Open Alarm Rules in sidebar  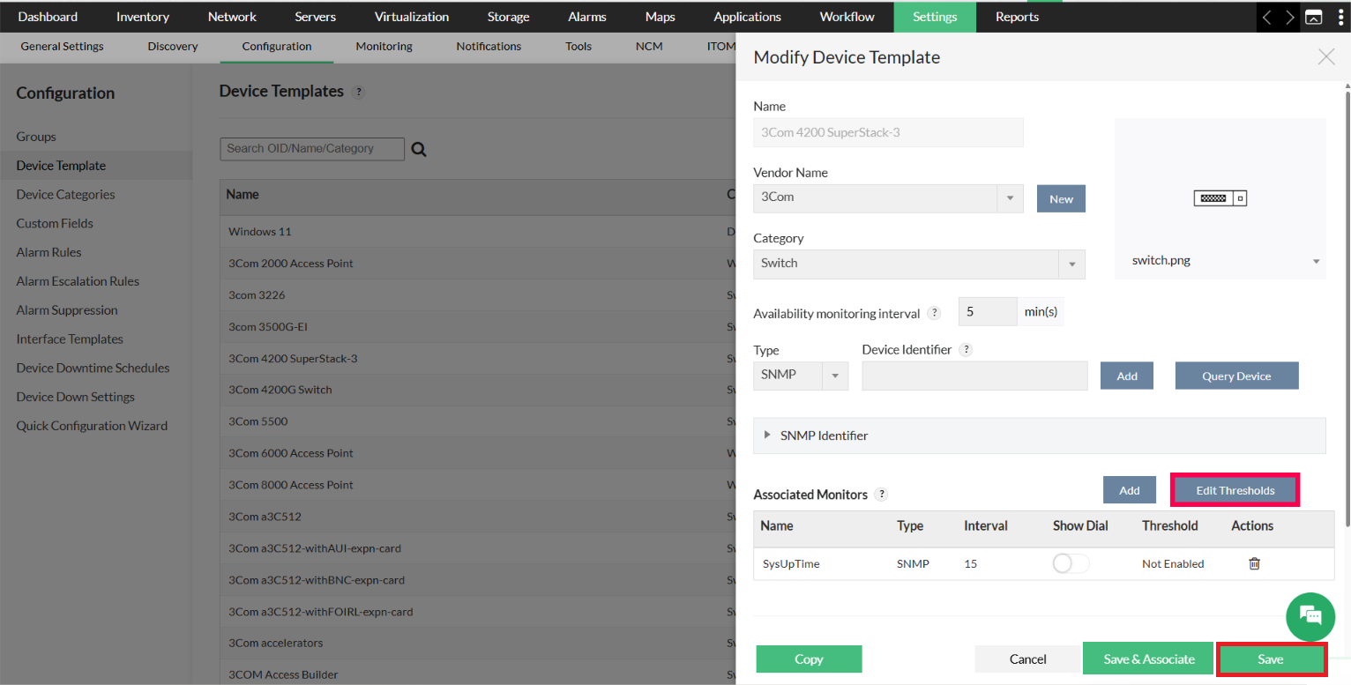click(x=49, y=253)
